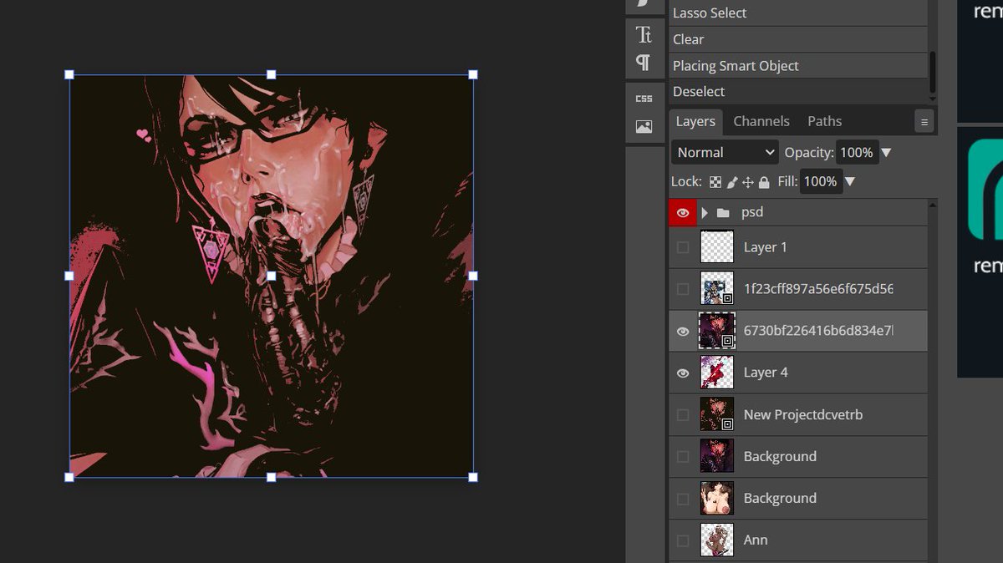Switch to the Paths tab
The image size is (1003, 563).
[x=825, y=121]
